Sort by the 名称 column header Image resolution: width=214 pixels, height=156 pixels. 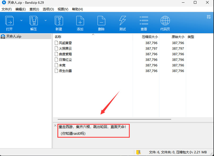(58, 37)
